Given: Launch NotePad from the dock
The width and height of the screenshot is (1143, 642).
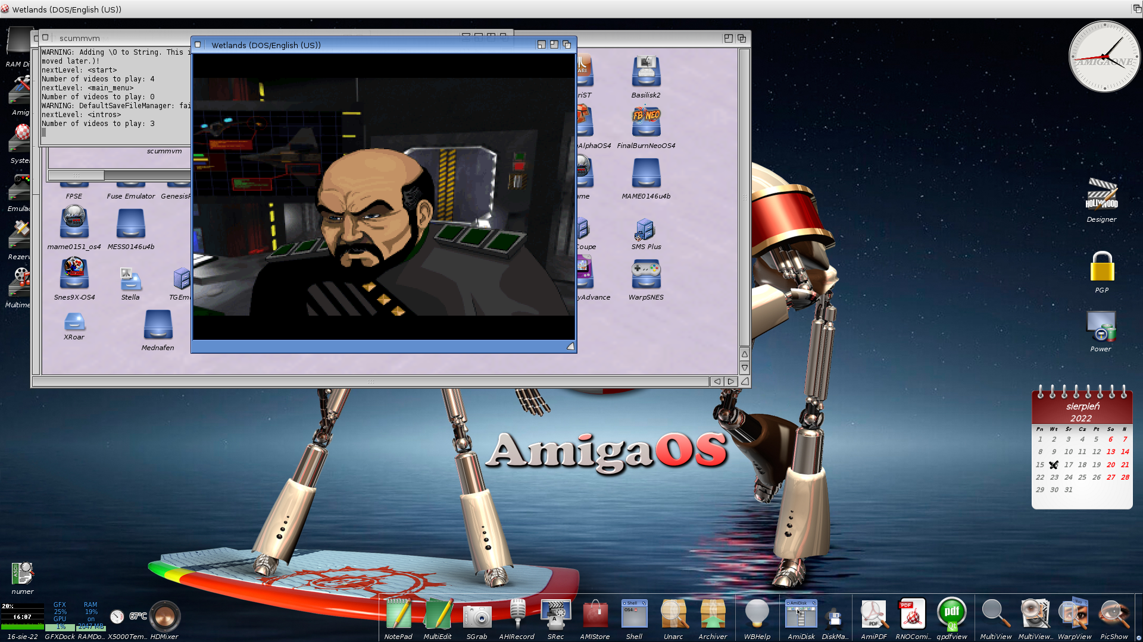Looking at the screenshot, I should (x=398, y=613).
